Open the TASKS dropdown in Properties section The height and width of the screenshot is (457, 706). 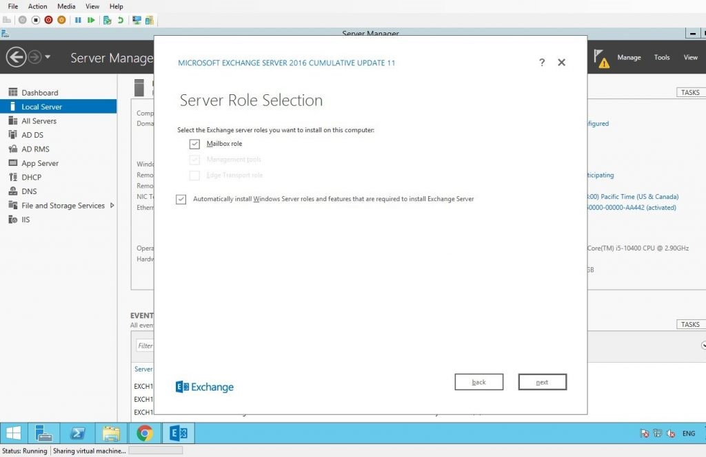click(691, 92)
